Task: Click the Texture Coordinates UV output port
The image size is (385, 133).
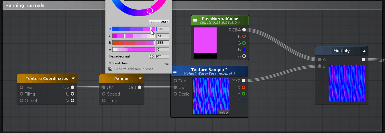Action: point(72,87)
